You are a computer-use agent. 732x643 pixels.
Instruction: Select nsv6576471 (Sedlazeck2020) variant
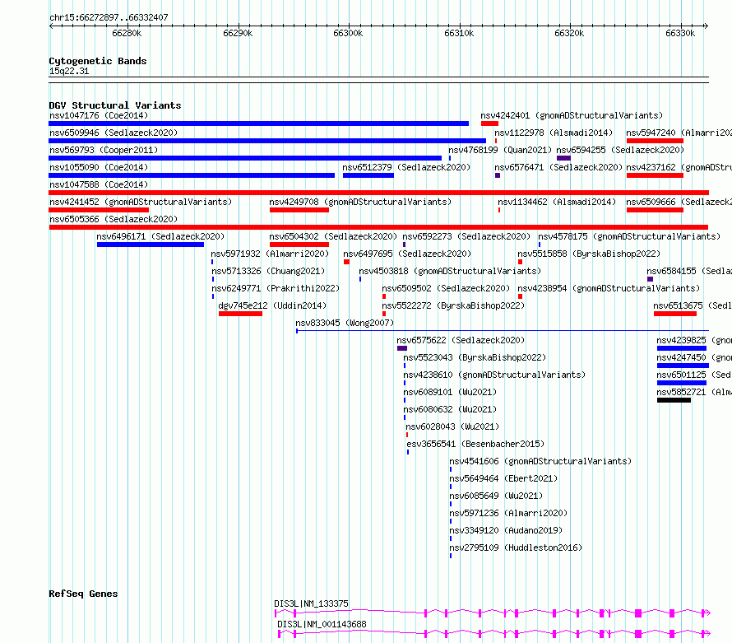coord(558,167)
